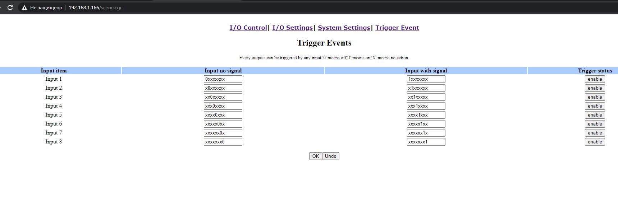Toggle the enable button for Input 2
This screenshot has height=208, width=618.
click(595, 88)
